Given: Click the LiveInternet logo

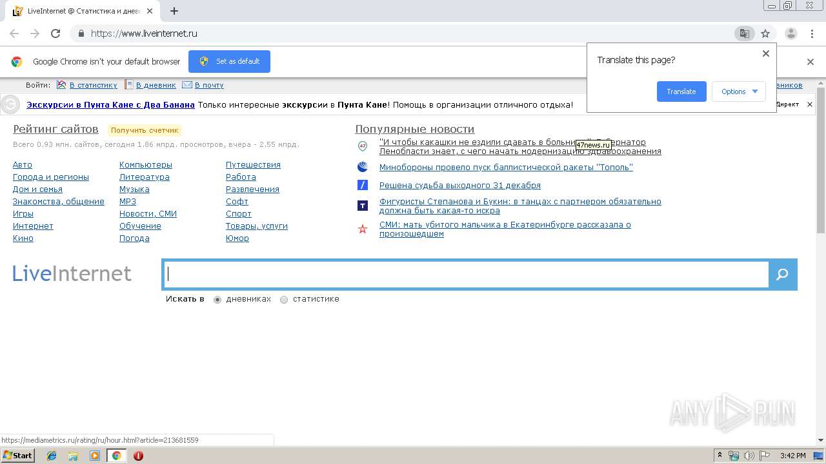Looking at the screenshot, I should (72, 273).
